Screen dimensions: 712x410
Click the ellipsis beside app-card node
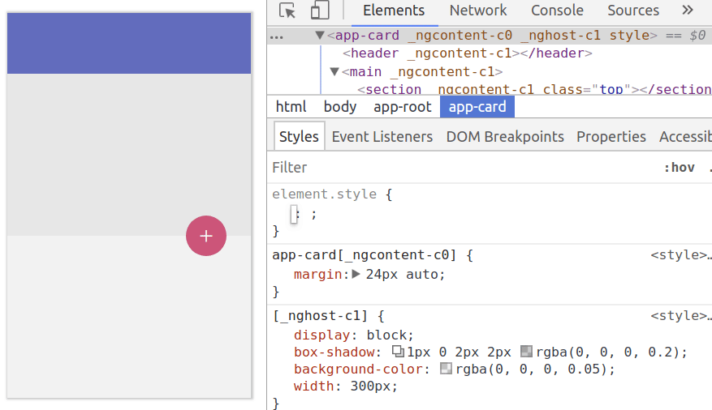[x=277, y=36]
